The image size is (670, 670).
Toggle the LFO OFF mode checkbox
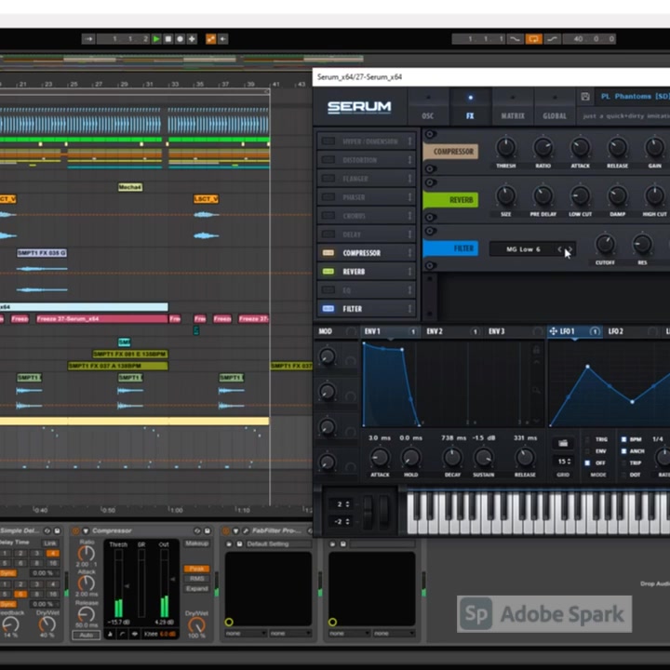pos(587,462)
